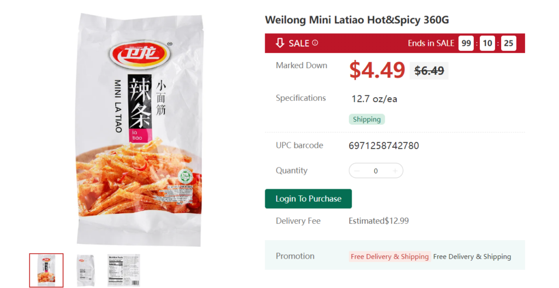Select the nutrition facts thumbnail
This screenshot has width=559, height=288.
pos(124,270)
